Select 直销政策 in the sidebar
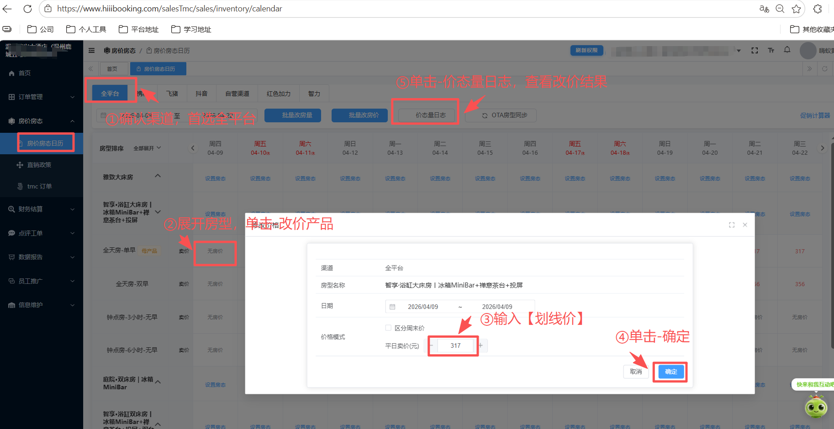 point(39,165)
